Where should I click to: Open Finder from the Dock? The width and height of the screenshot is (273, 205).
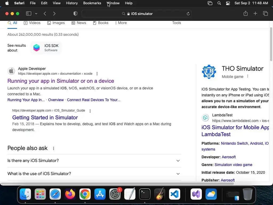pyautogui.click(x=25, y=194)
